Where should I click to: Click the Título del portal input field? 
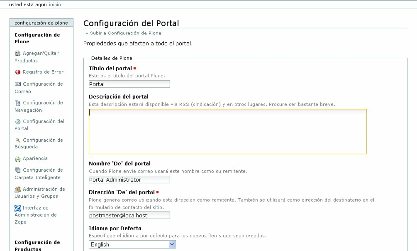(x=129, y=84)
